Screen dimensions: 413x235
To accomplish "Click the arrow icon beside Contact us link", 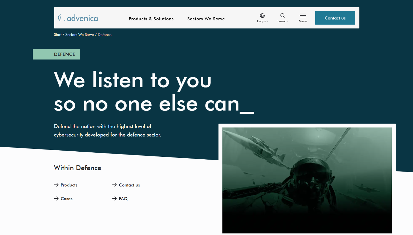I will coord(114,185).
